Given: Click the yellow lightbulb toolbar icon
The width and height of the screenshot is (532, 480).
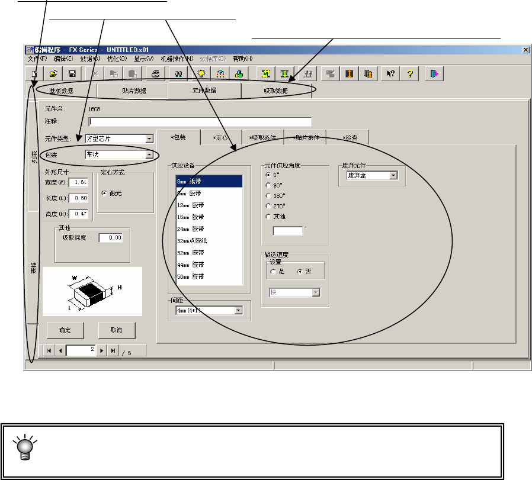Looking at the screenshot, I should 201,73.
